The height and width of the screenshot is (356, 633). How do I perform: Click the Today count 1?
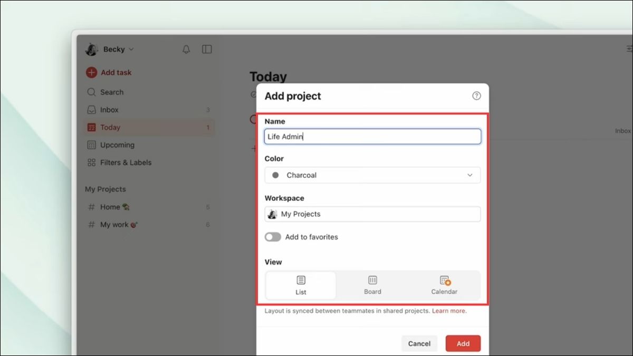208,127
